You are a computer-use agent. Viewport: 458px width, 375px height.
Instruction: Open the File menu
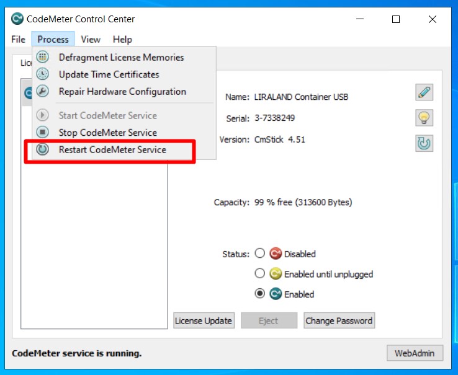pos(18,39)
